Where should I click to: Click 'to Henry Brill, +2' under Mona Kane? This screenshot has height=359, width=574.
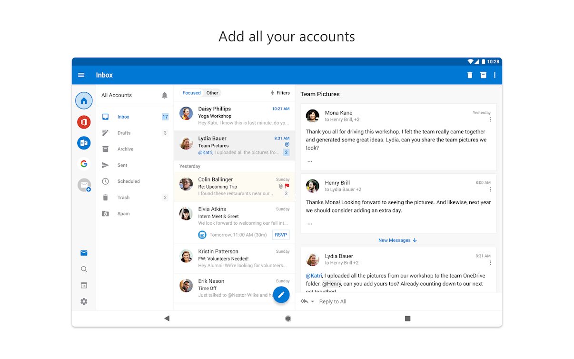(342, 120)
